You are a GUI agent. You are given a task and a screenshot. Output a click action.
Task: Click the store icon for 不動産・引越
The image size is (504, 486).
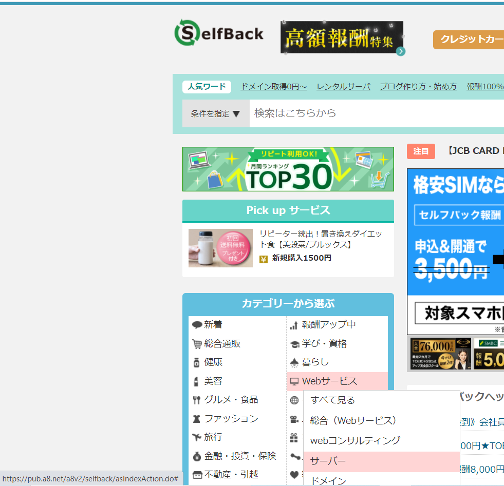click(197, 475)
